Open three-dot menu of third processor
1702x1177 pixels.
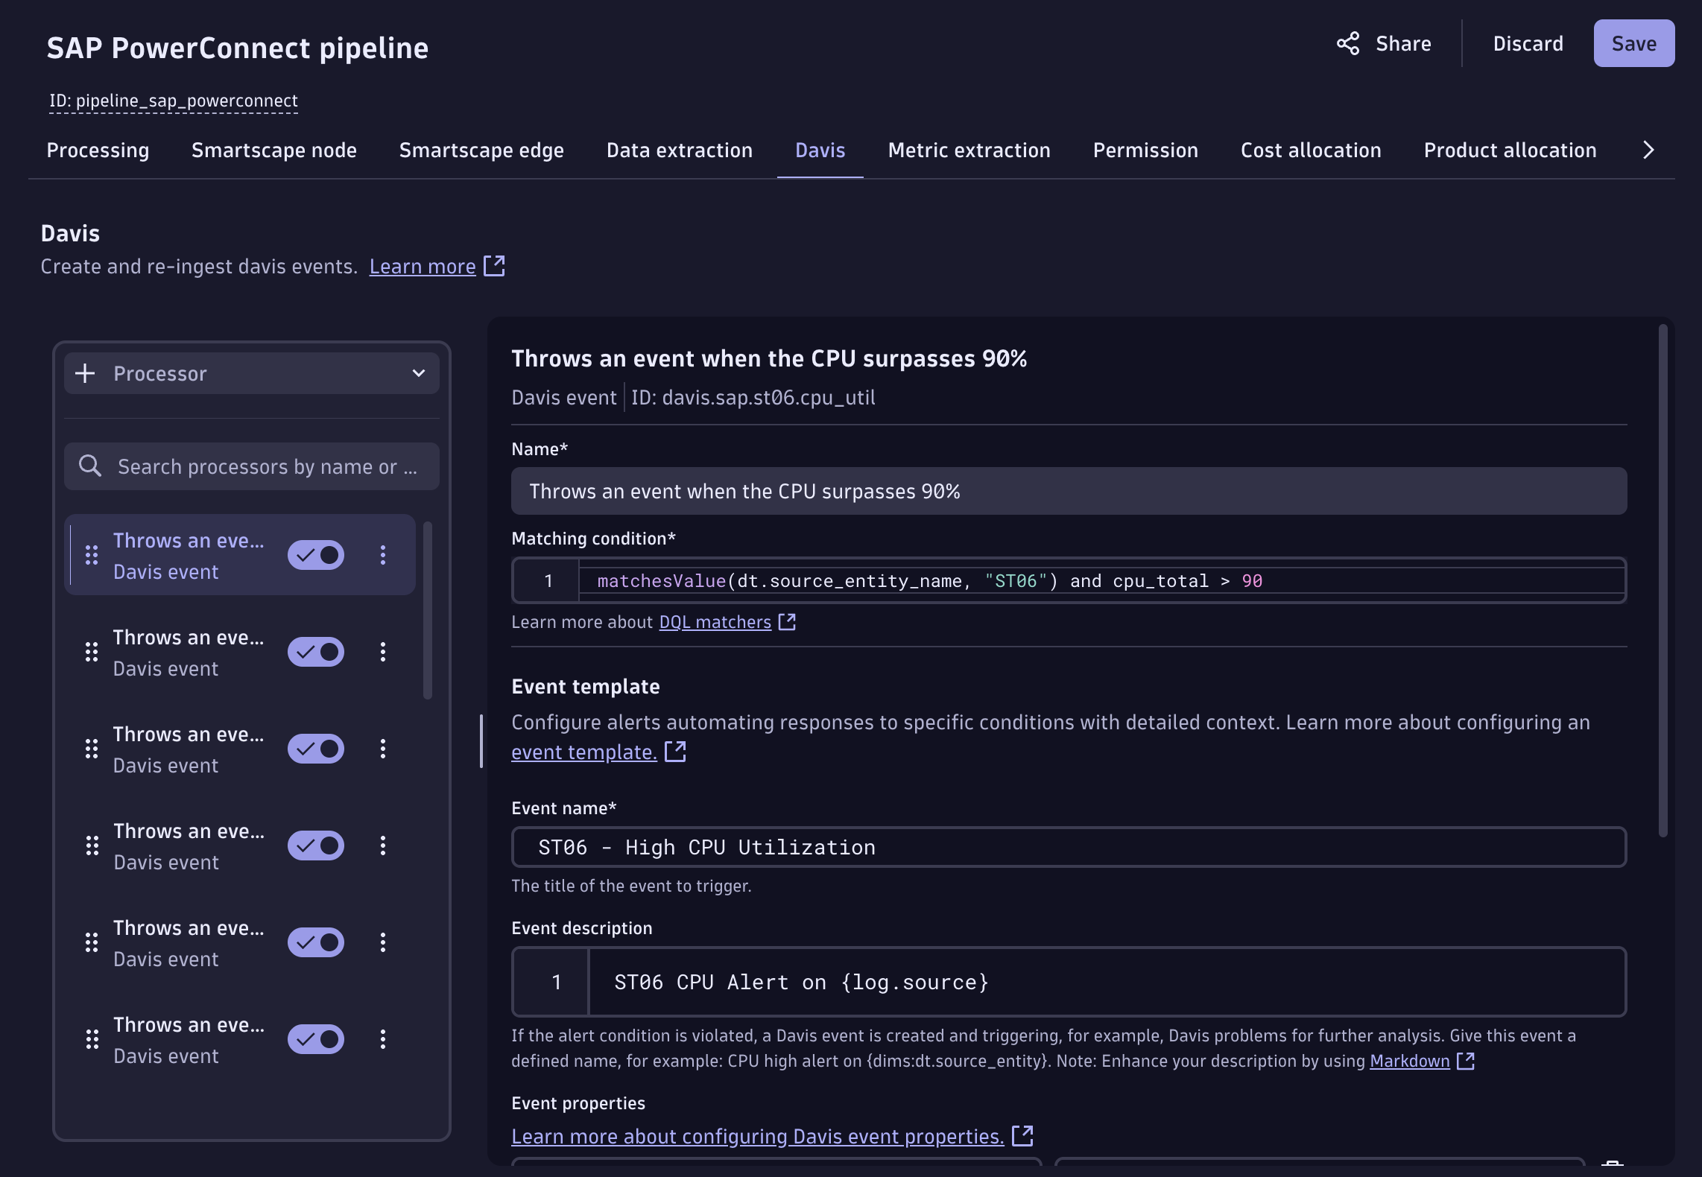(x=383, y=749)
